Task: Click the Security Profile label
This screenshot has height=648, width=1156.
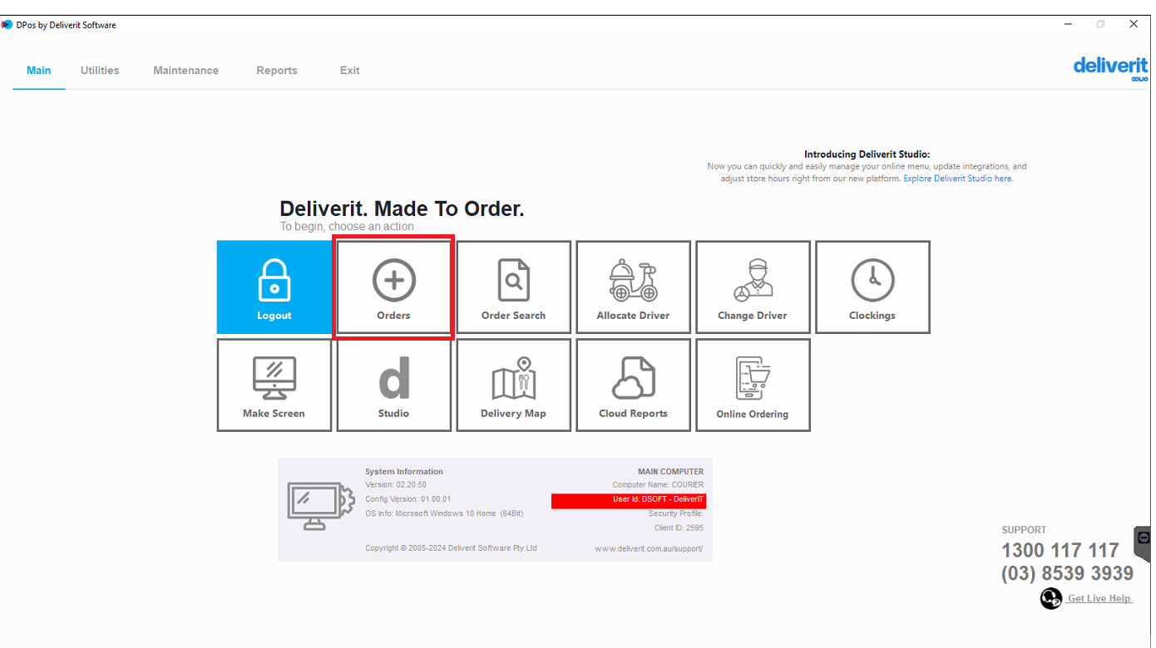Action: coord(676,514)
